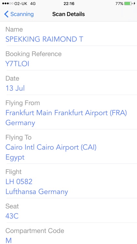The image size is (137, 244).
Task: Tap the 22:16 clock in status bar
Action: tap(69, 4)
